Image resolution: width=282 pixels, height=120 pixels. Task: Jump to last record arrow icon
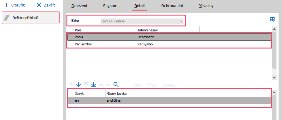pos(94,85)
